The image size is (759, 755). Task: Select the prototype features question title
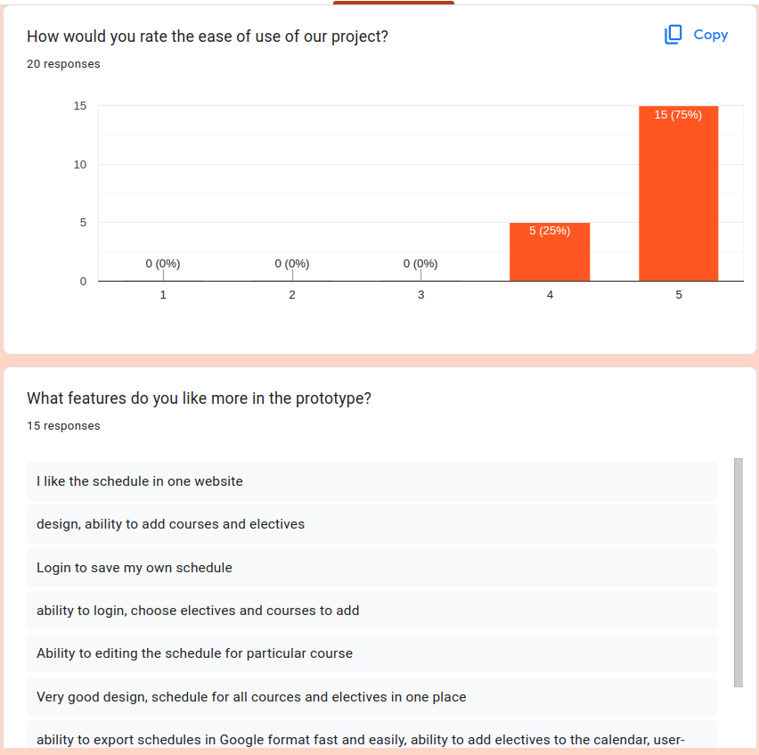pos(199,398)
